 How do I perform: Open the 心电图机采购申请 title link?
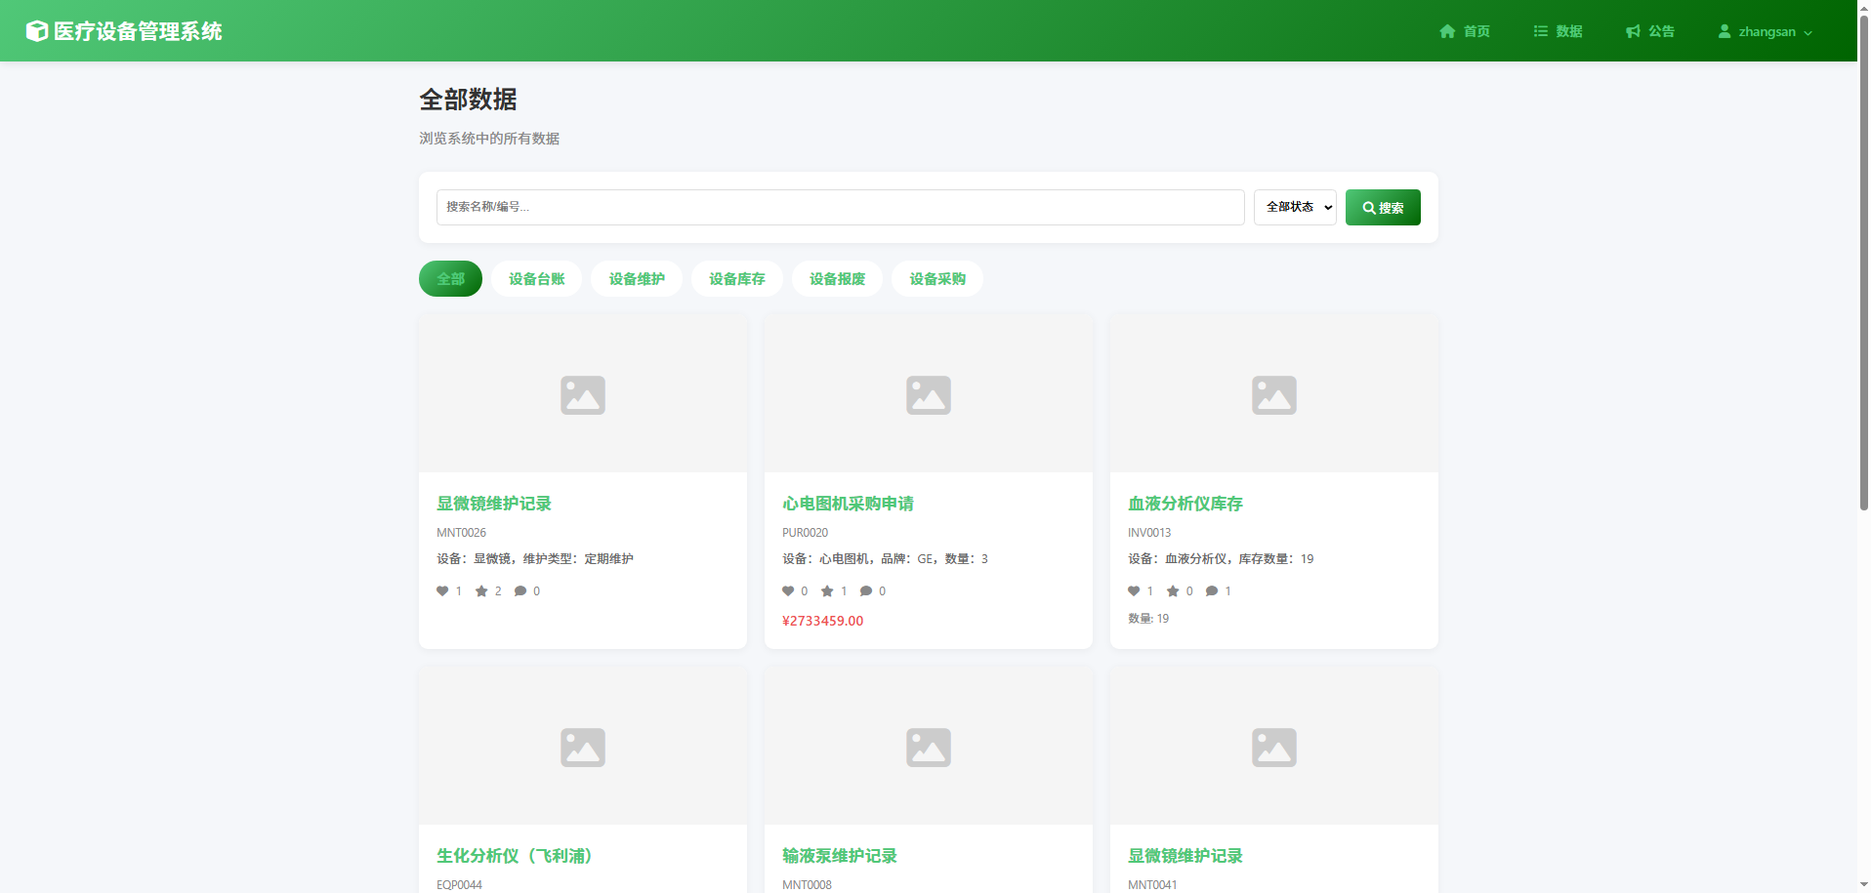[x=848, y=504]
